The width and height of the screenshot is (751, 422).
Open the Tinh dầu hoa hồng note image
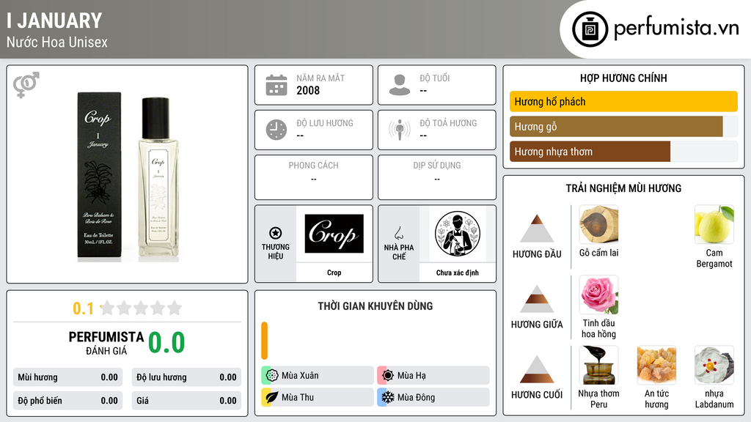pos(598,295)
